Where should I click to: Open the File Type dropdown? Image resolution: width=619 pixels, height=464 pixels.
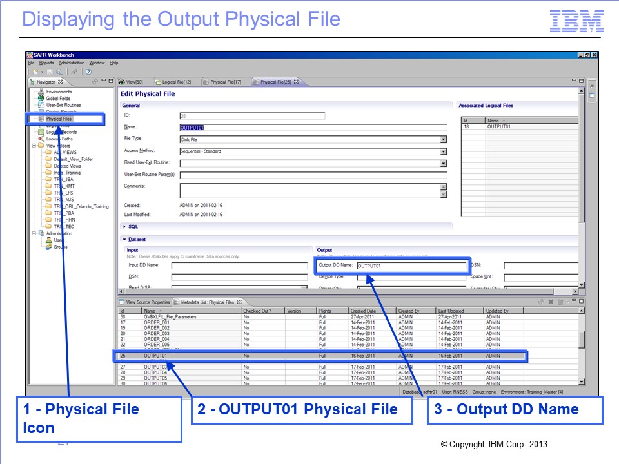(444, 140)
